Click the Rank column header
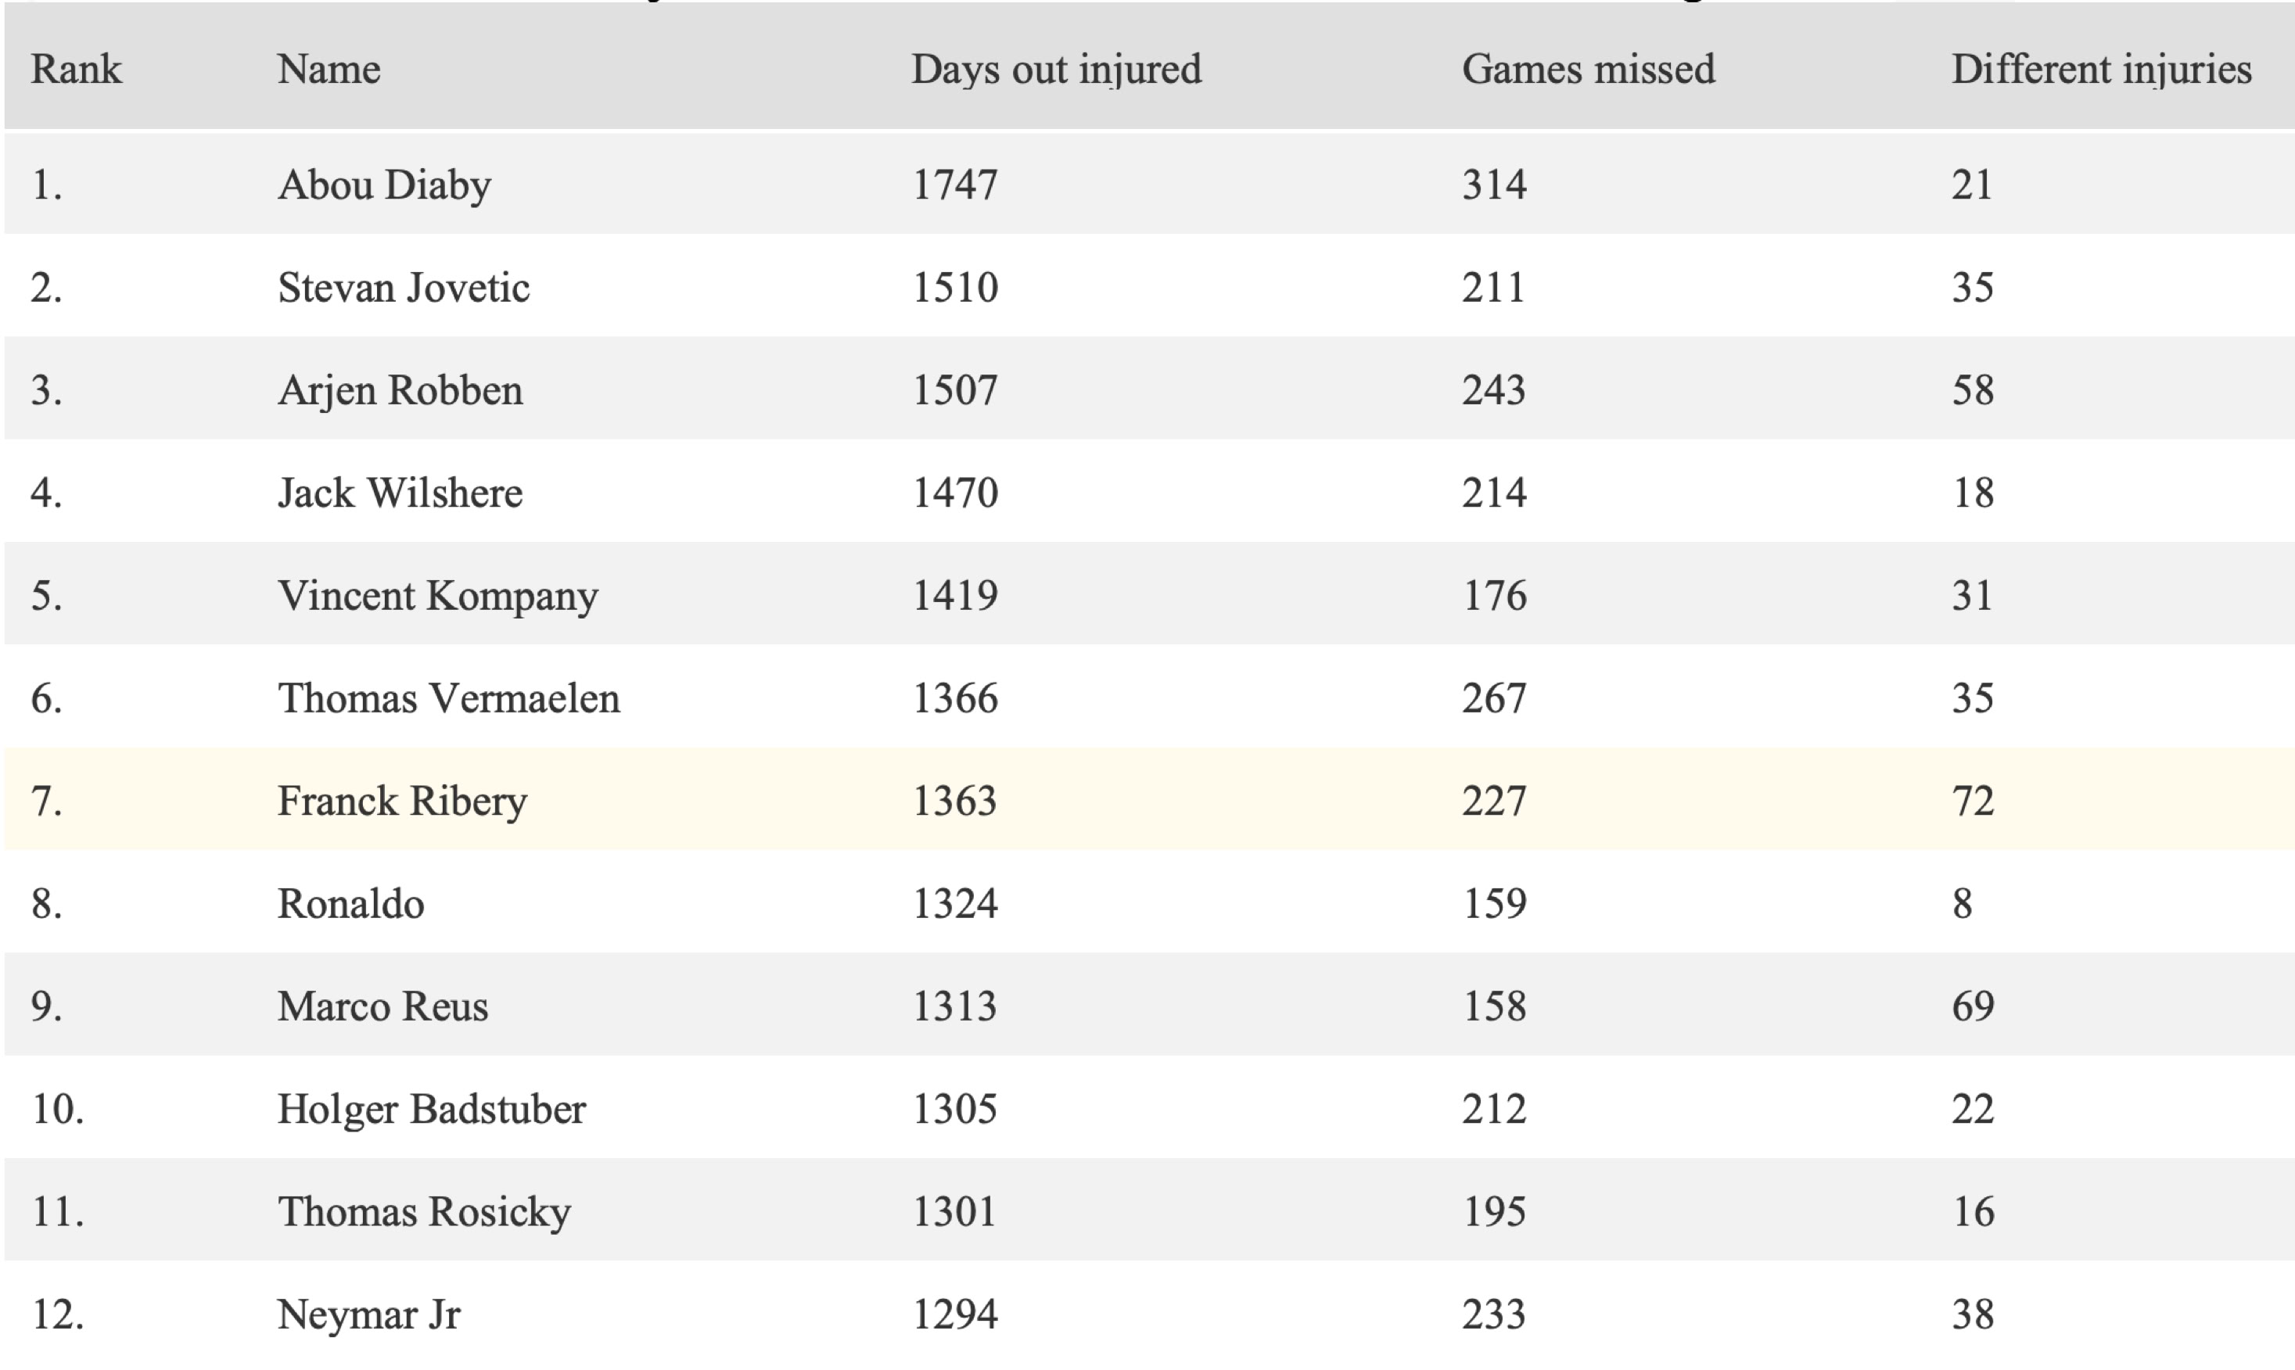This screenshot has width=2295, height=1370. (76, 70)
